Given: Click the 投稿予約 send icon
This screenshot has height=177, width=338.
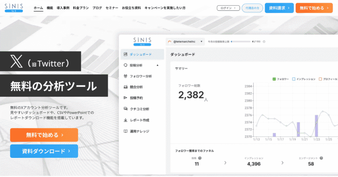Looking at the screenshot, I should pos(125,98).
